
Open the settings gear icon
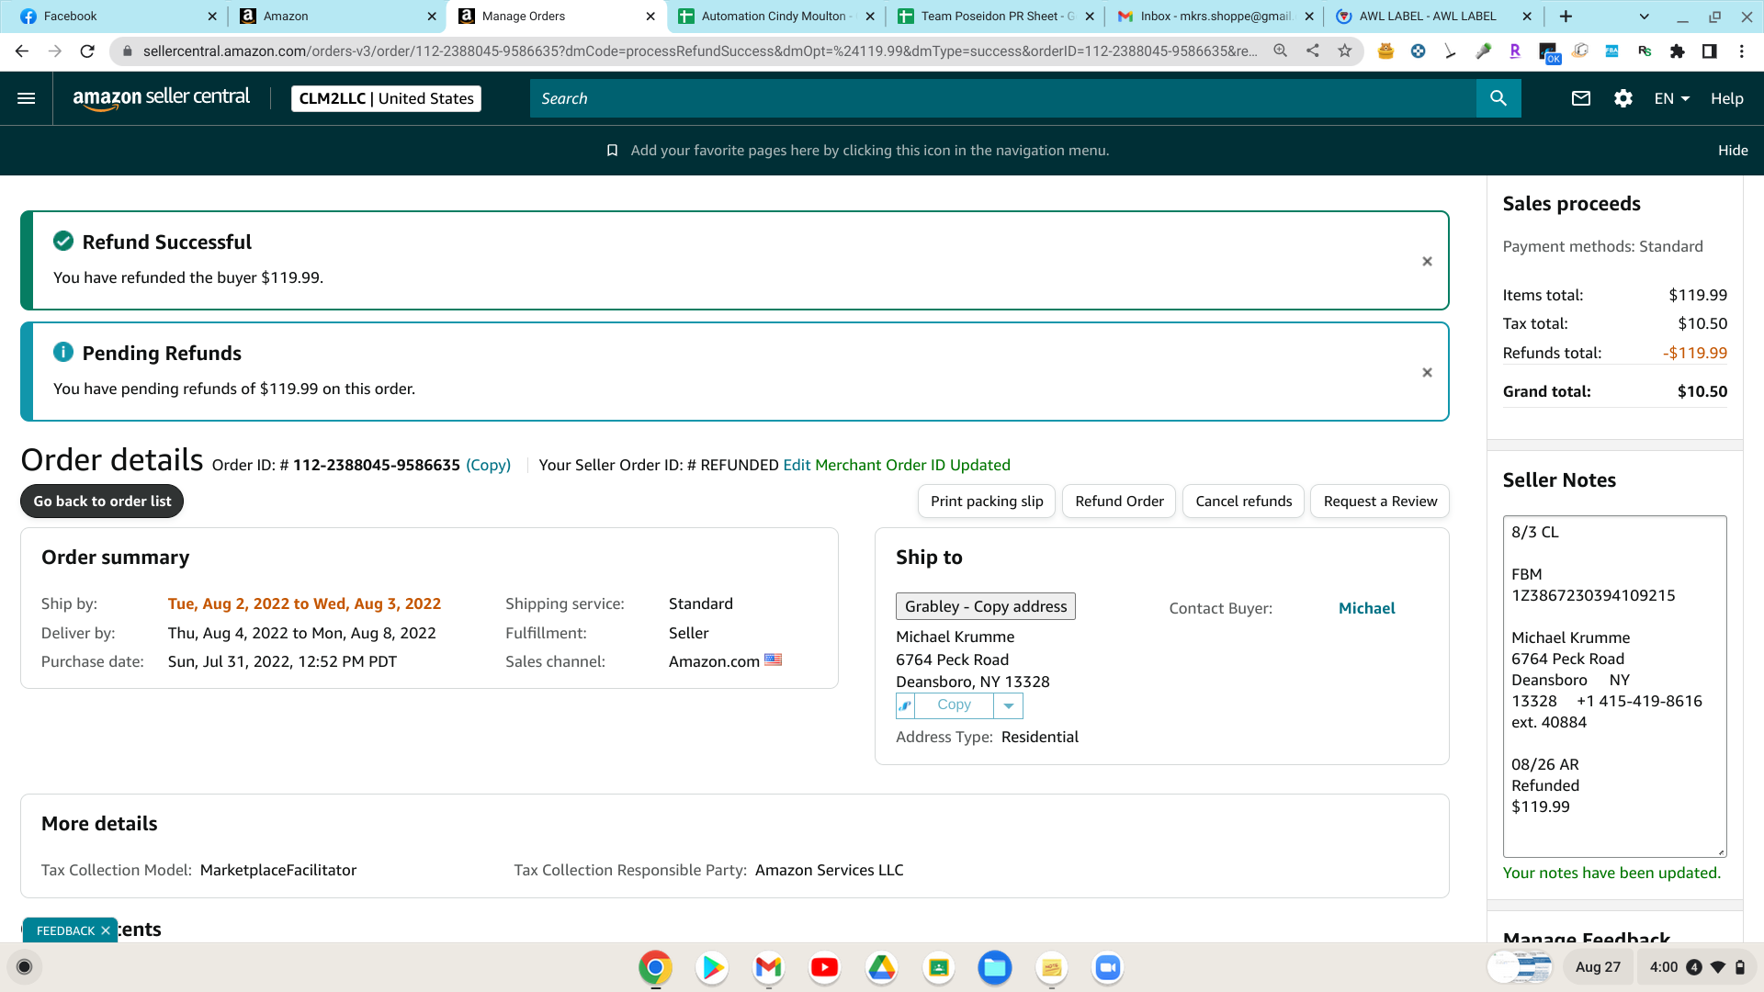tap(1623, 98)
